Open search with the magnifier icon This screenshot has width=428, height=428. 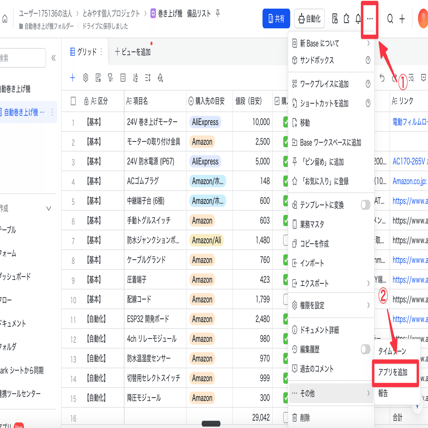pos(390,18)
